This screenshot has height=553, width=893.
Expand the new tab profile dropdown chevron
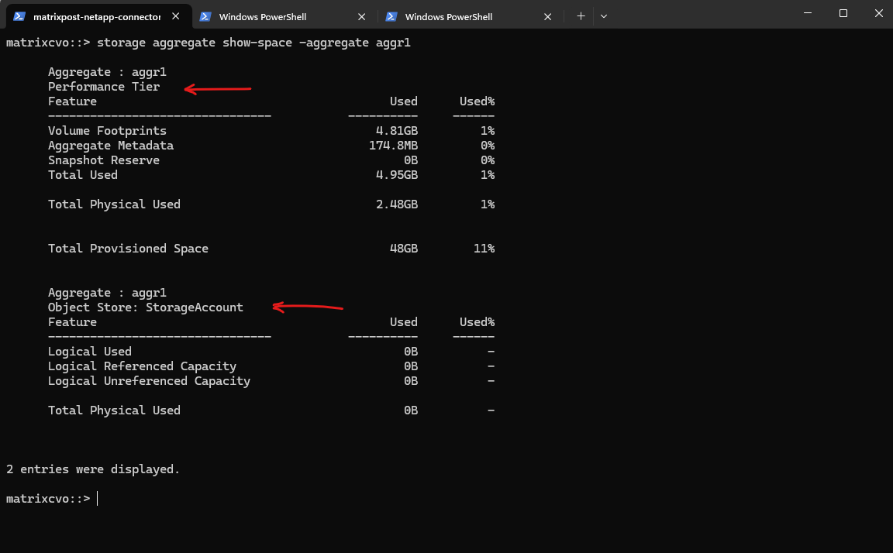coord(604,15)
